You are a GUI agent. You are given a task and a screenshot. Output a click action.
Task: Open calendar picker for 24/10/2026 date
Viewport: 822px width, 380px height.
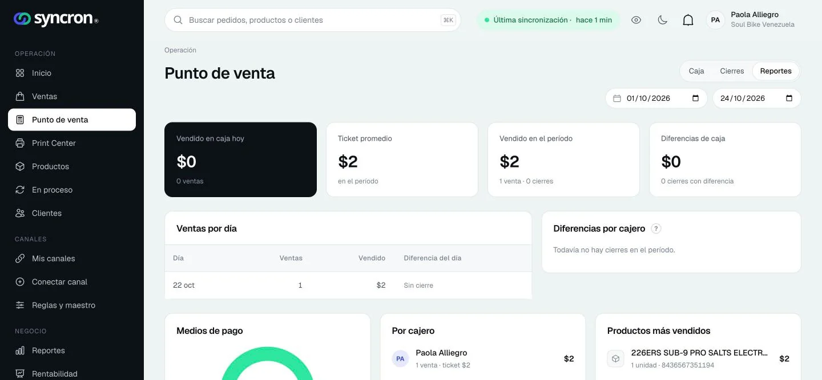pos(789,98)
